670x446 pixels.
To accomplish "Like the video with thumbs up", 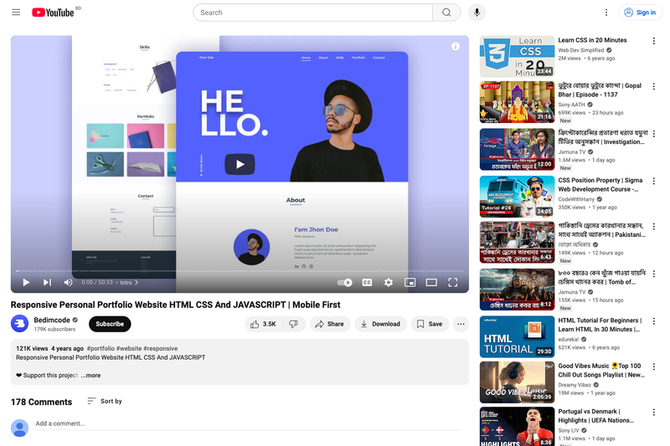I will [x=264, y=324].
